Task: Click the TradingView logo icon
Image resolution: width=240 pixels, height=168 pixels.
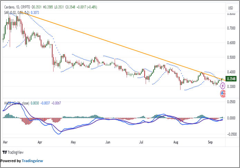Action: pyautogui.click(x=4, y=153)
